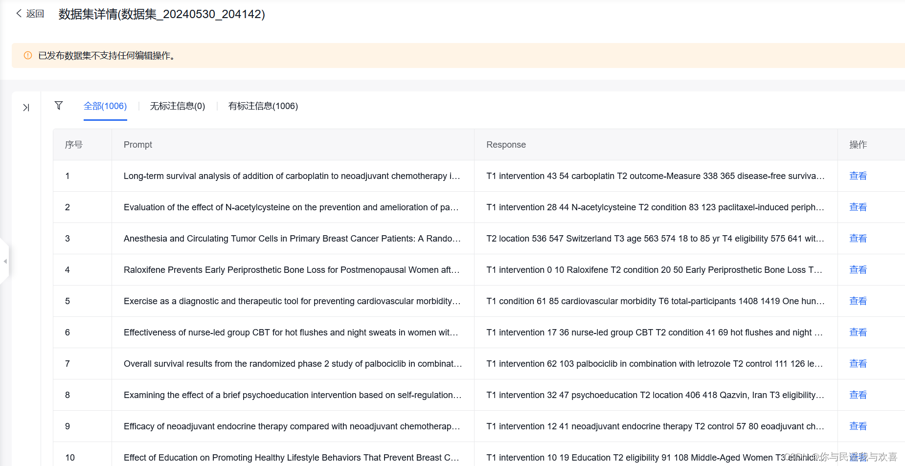Select prompt 'Raloxifene Prevents Early Periprosthetic Bone Loss'
This screenshot has width=905, height=466.
pos(292,270)
